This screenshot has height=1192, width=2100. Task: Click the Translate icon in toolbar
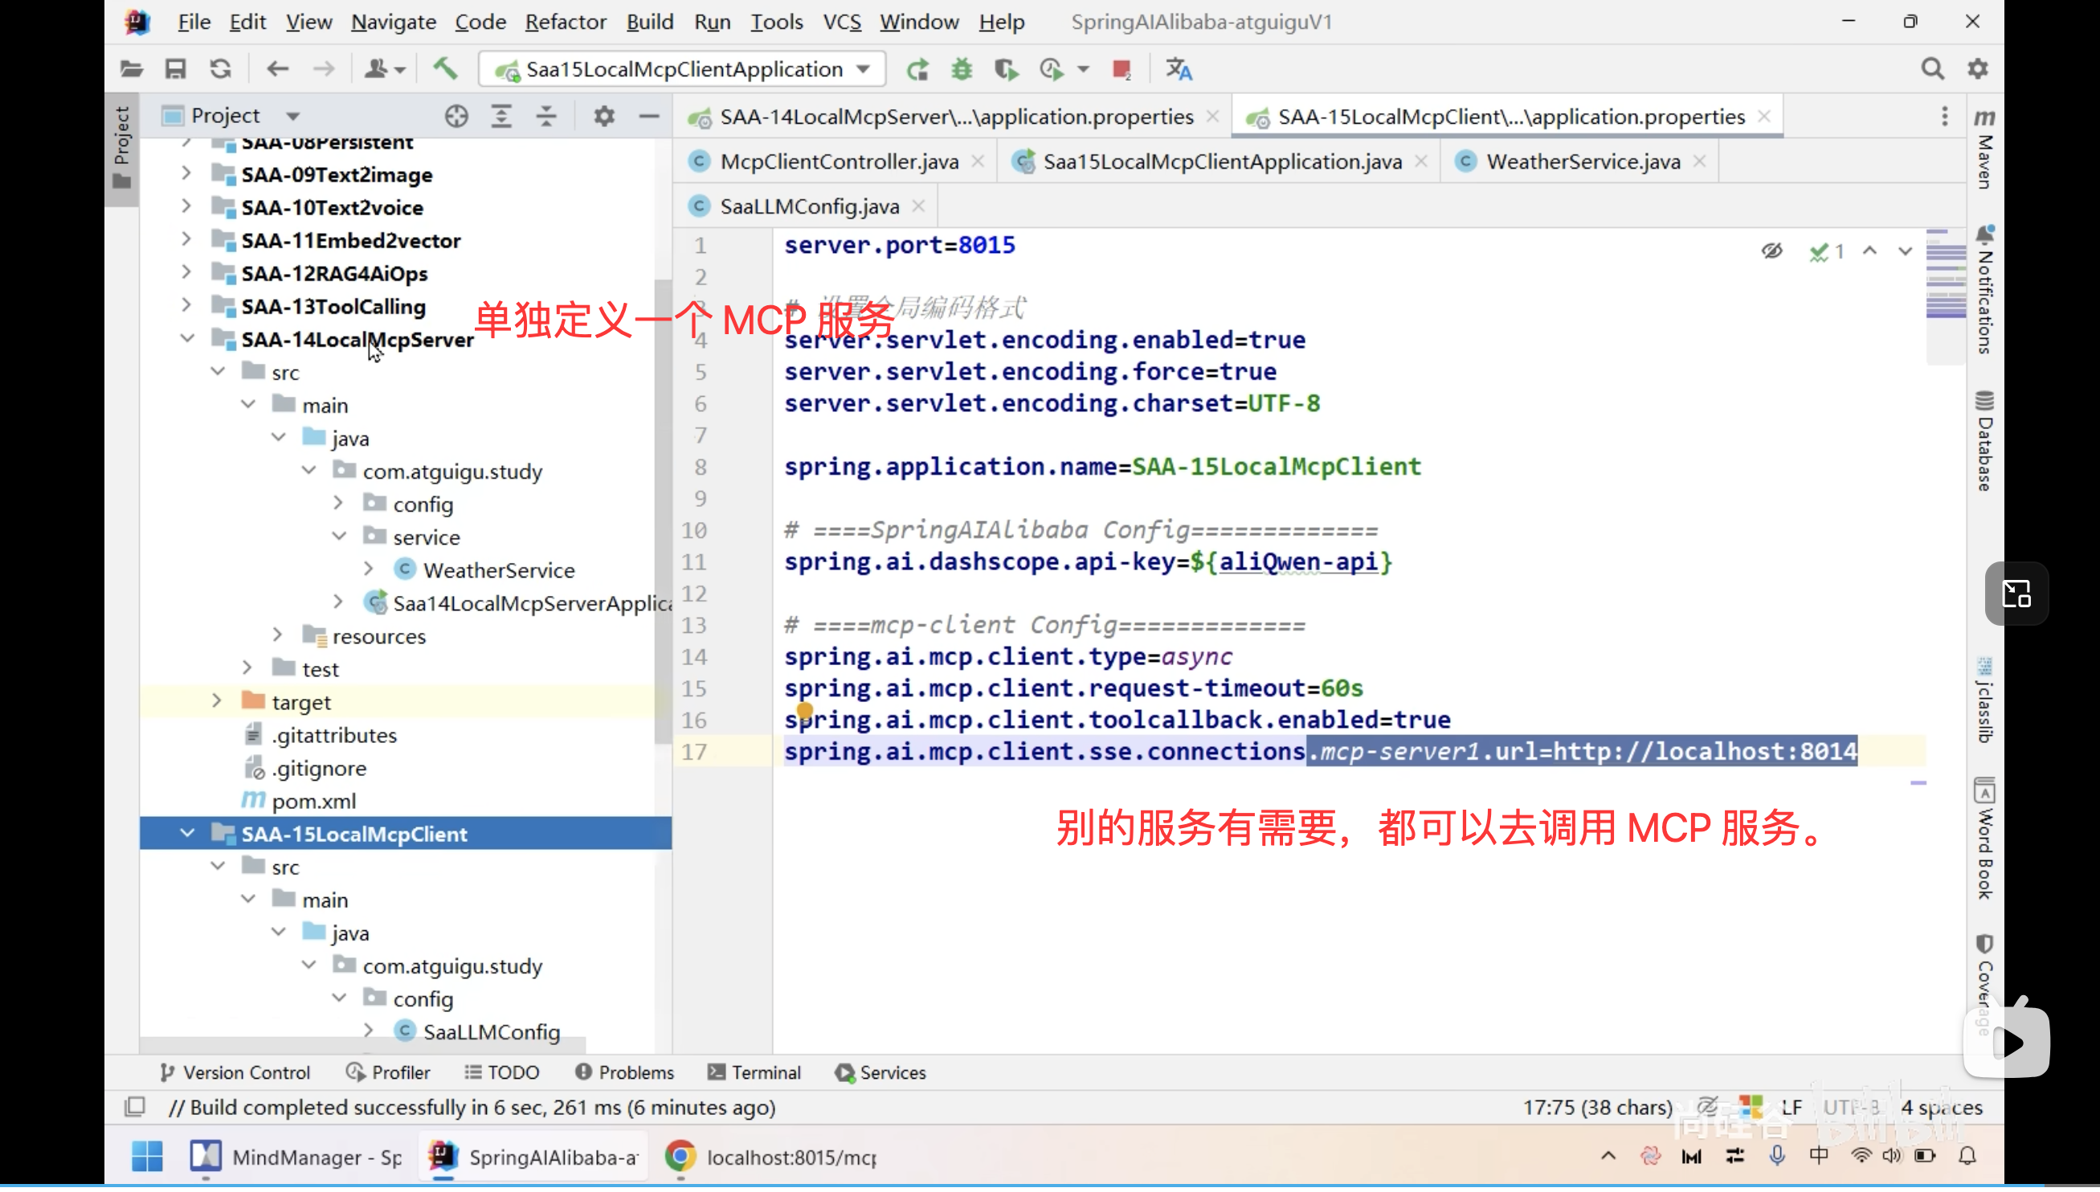(1178, 70)
